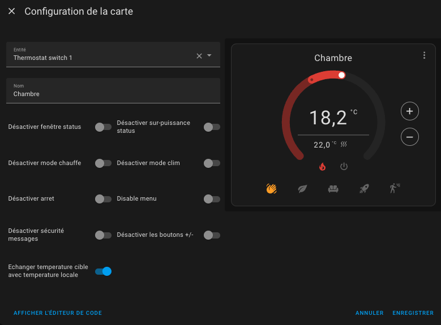This screenshot has width=441, height=325.
Task: Choose the comfort sofa preset
Action: 333,189
